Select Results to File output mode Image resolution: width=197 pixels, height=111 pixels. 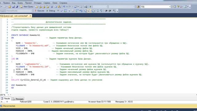point(93,11)
